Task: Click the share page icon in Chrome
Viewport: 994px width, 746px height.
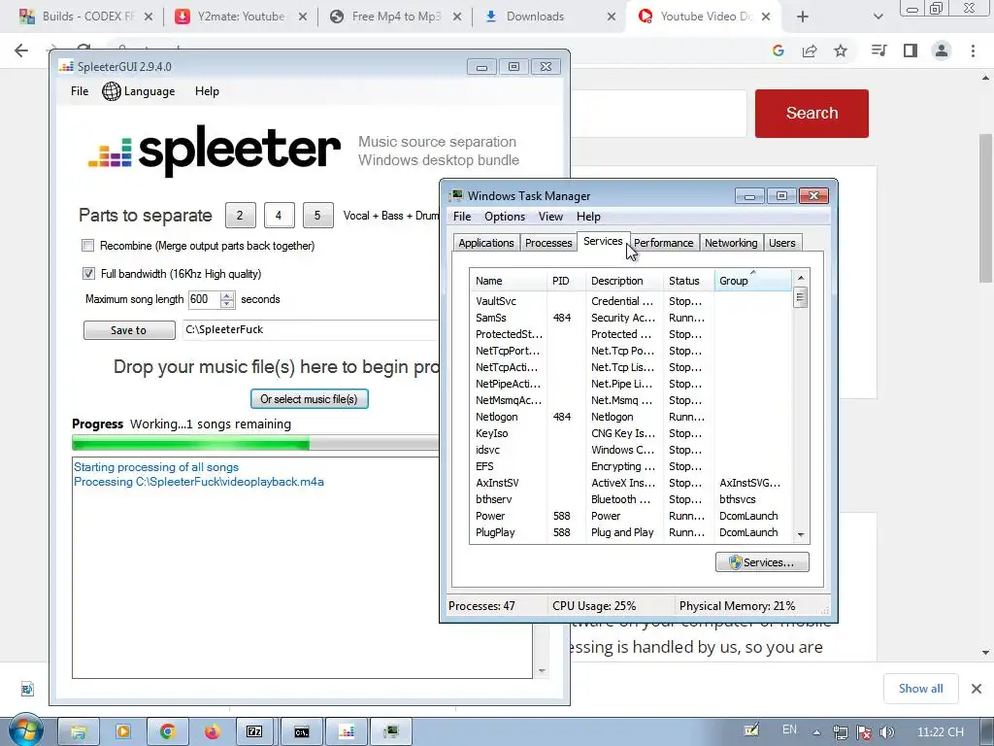Action: [x=810, y=51]
